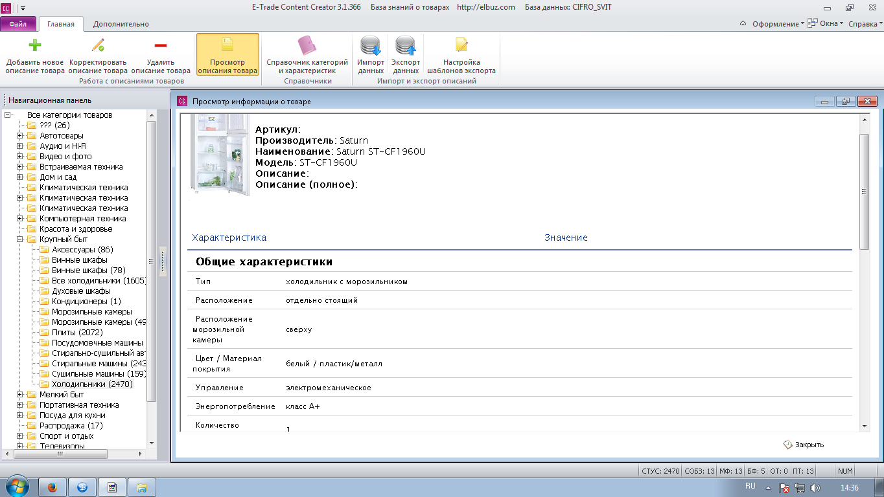
Task: Click the E-Trade app icon in title bar
Action: pos(6,8)
